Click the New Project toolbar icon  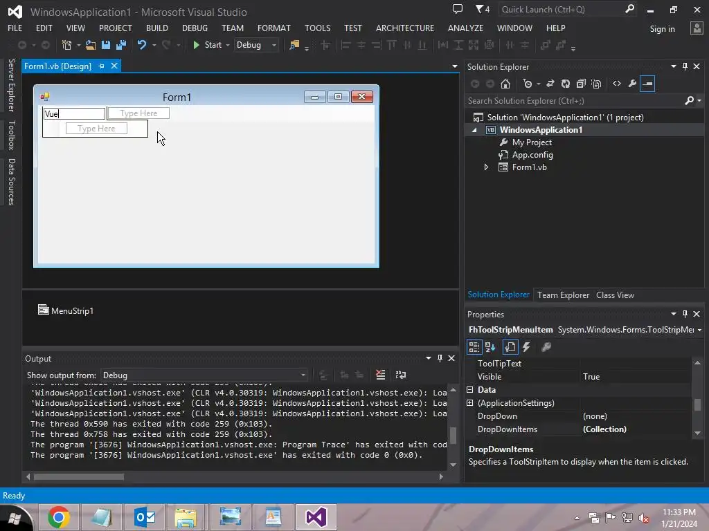point(67,45)
